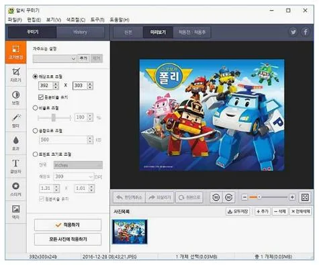The height and width of the screenshot is (265, 319).
Task: Click the width field showing 392
Action: (46, 85)
